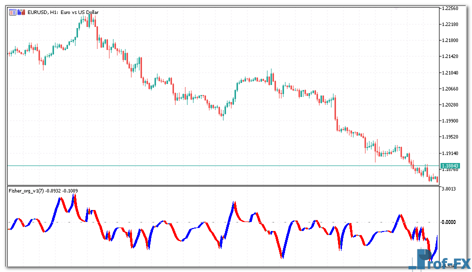Select the dotted zero line in Fisher indicator
472x272 pixels.
click(x=200, y=221)
